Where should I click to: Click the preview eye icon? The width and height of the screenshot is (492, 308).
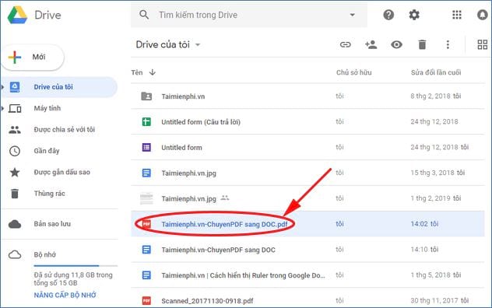point(396,44)
